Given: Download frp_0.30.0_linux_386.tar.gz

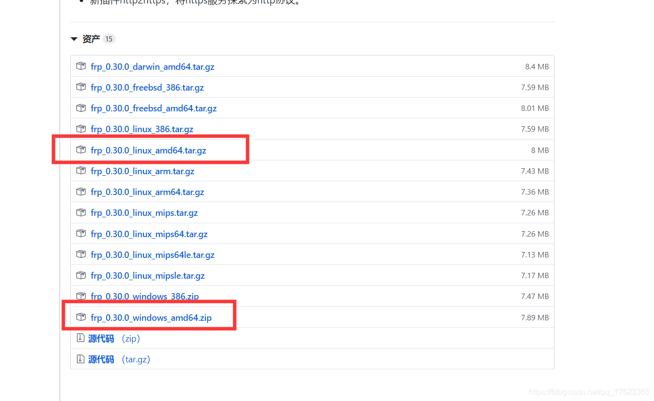Looking at the screenshot, I should pos(142,129).
